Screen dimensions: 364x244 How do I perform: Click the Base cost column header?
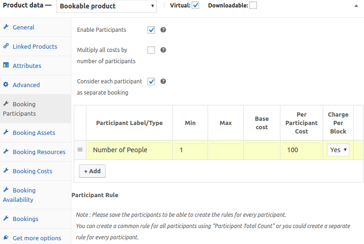pos(262,123)
